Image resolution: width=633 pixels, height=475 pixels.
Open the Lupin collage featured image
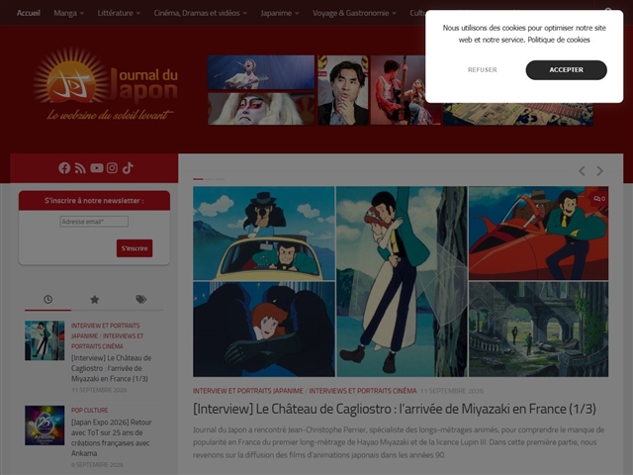pos(401,281)
